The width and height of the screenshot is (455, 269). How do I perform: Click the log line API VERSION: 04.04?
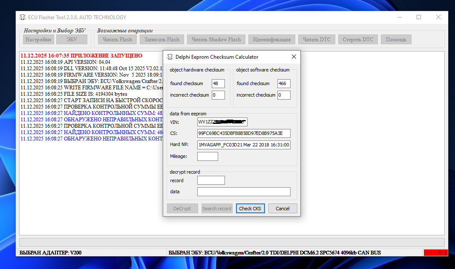[x=65, y=62]
